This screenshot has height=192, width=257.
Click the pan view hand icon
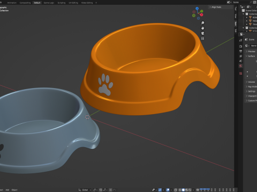pyautogui.click(x=202, y=28)
